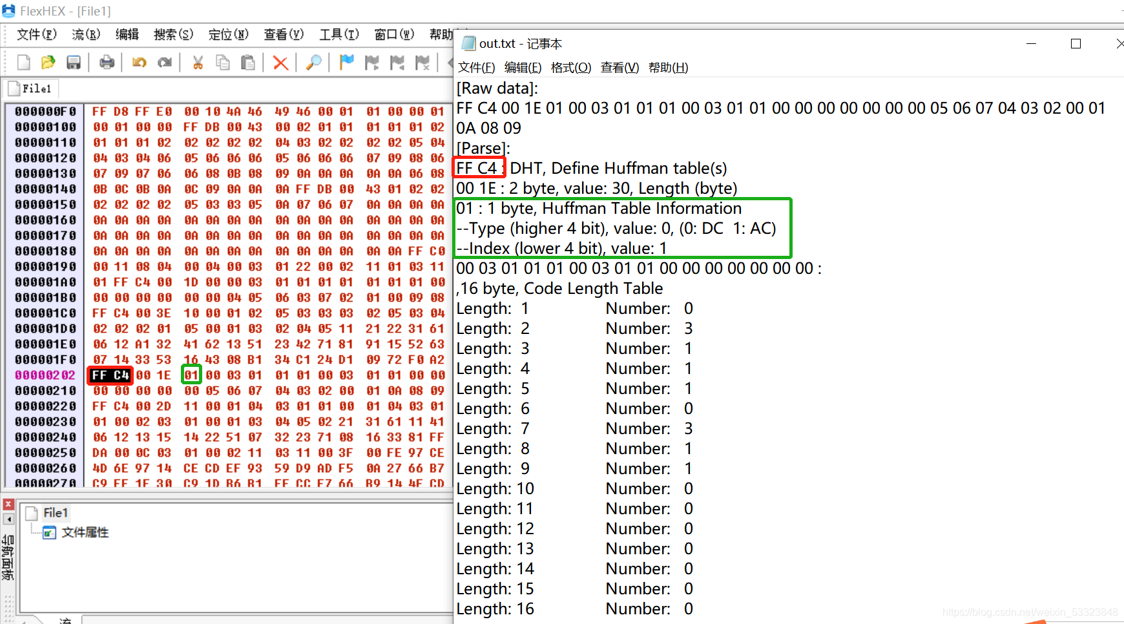Click 'DHT, Define Huffman table(s)' text
This screenshot has width=1124, height=624.
pyautogui.click(x=618, y=168)
